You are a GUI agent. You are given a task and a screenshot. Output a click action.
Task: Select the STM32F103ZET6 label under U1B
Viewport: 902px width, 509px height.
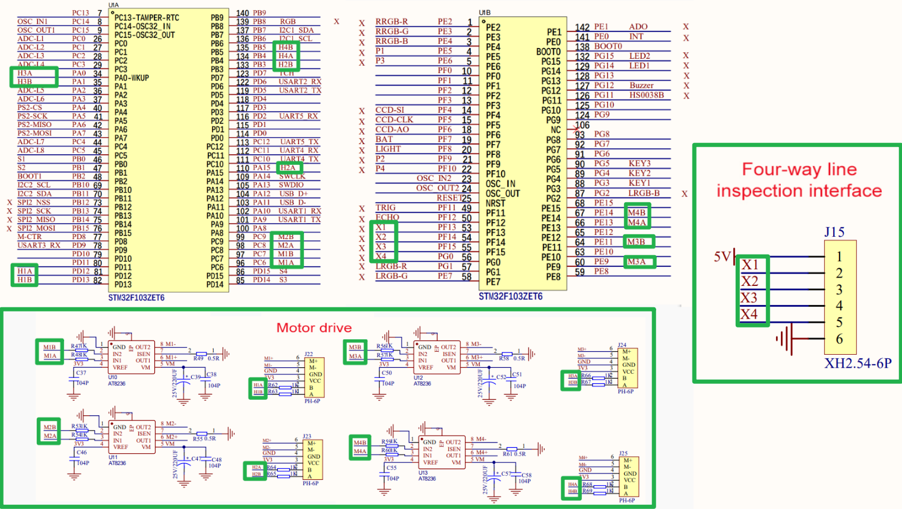(x=511, y=296)
